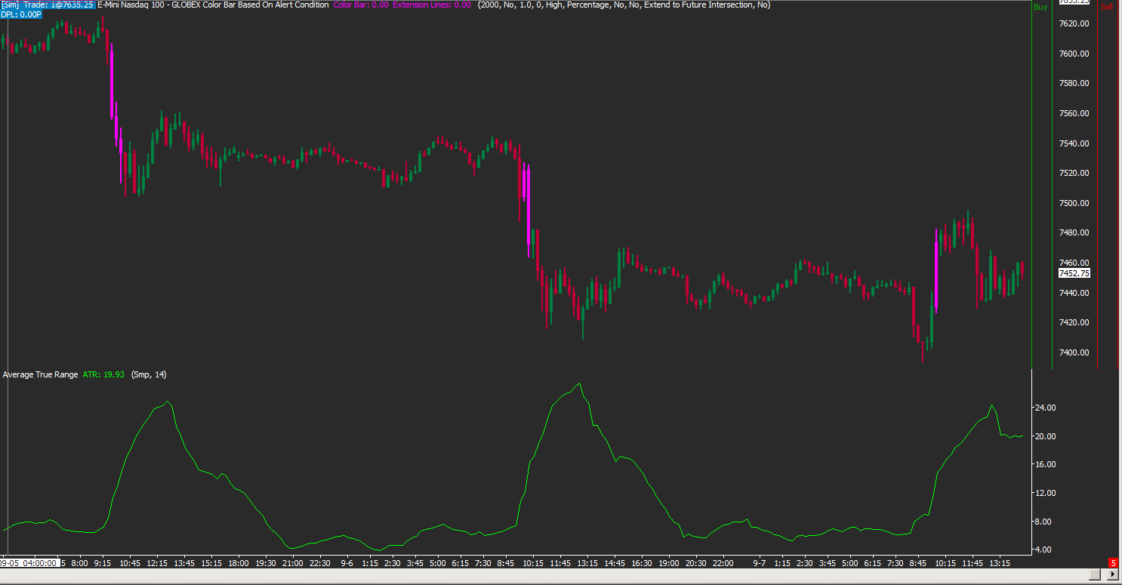Click the 19:30 time label

tap(266, 562)
